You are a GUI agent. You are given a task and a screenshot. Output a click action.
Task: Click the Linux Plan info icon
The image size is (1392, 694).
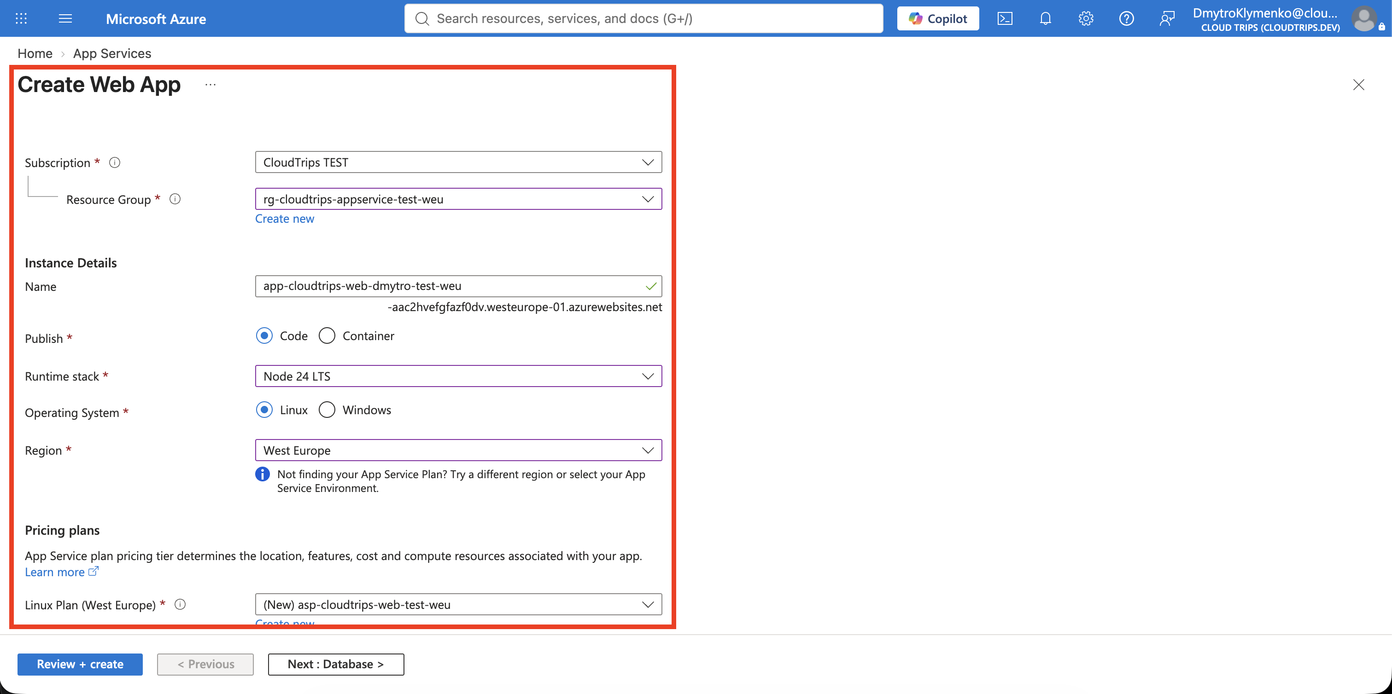coord(181,604)
